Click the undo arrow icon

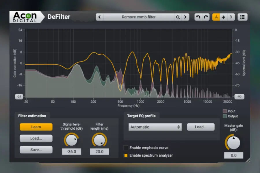198,17
